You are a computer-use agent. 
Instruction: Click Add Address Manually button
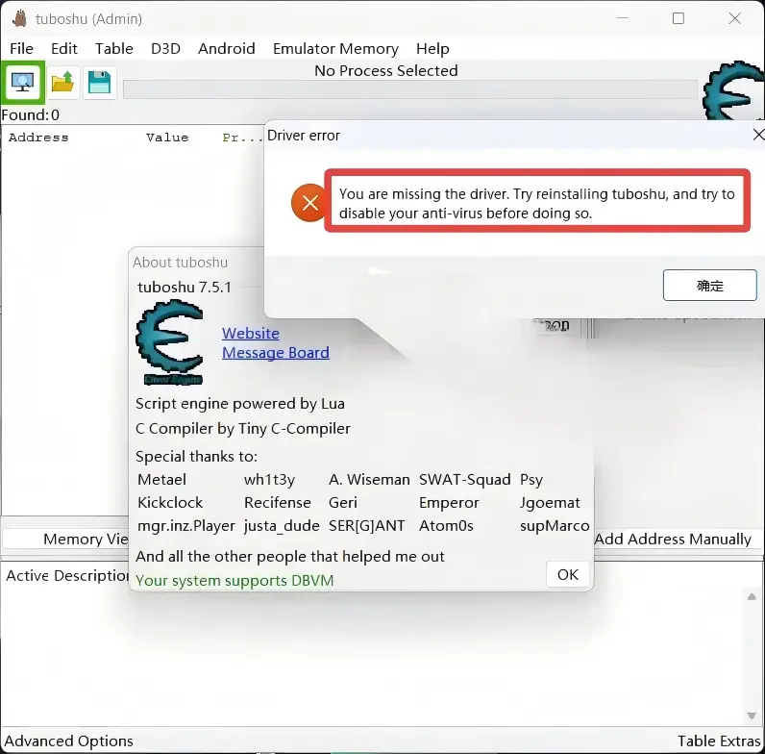pyautogui.click(x=674, y=540)
